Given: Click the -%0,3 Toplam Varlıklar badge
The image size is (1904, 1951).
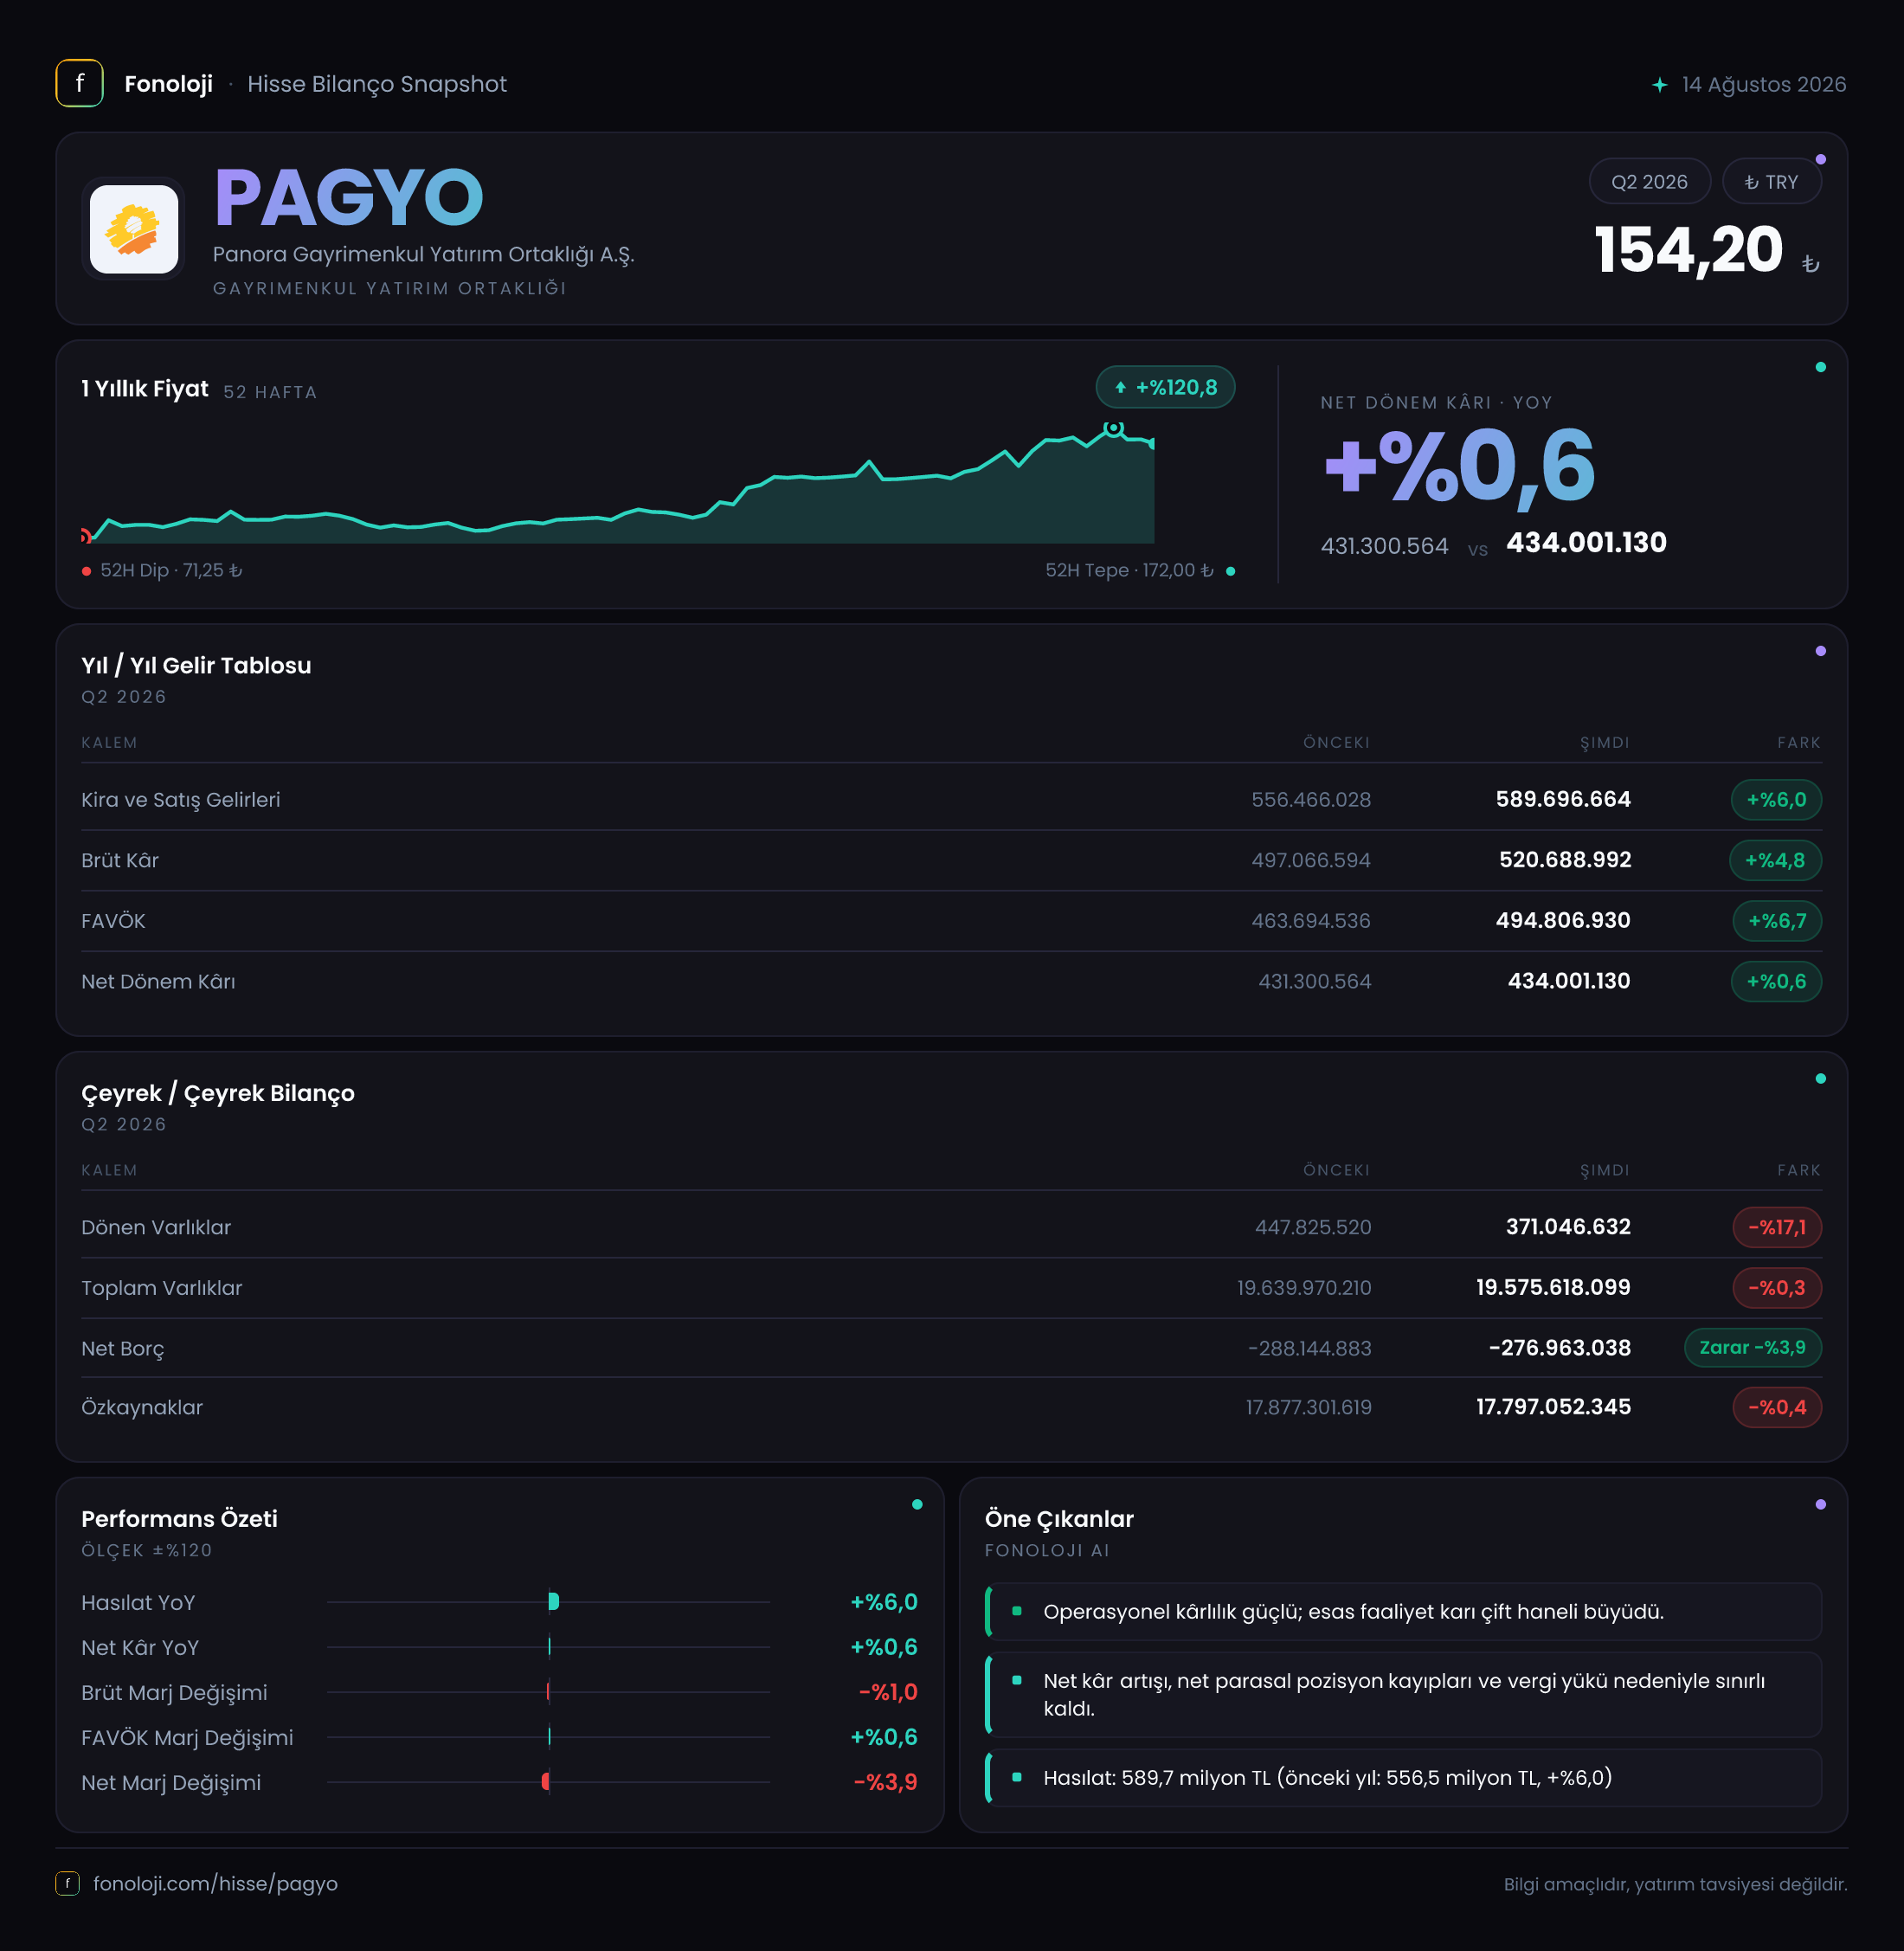Looking at the screenshot, I should (x=1777, y=1287).
